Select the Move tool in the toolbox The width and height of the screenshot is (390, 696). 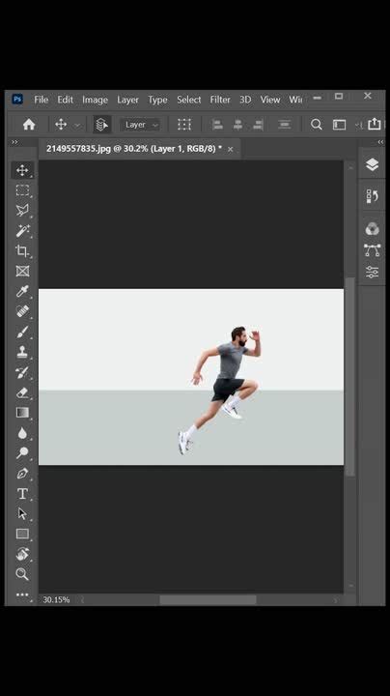(22, 170)
